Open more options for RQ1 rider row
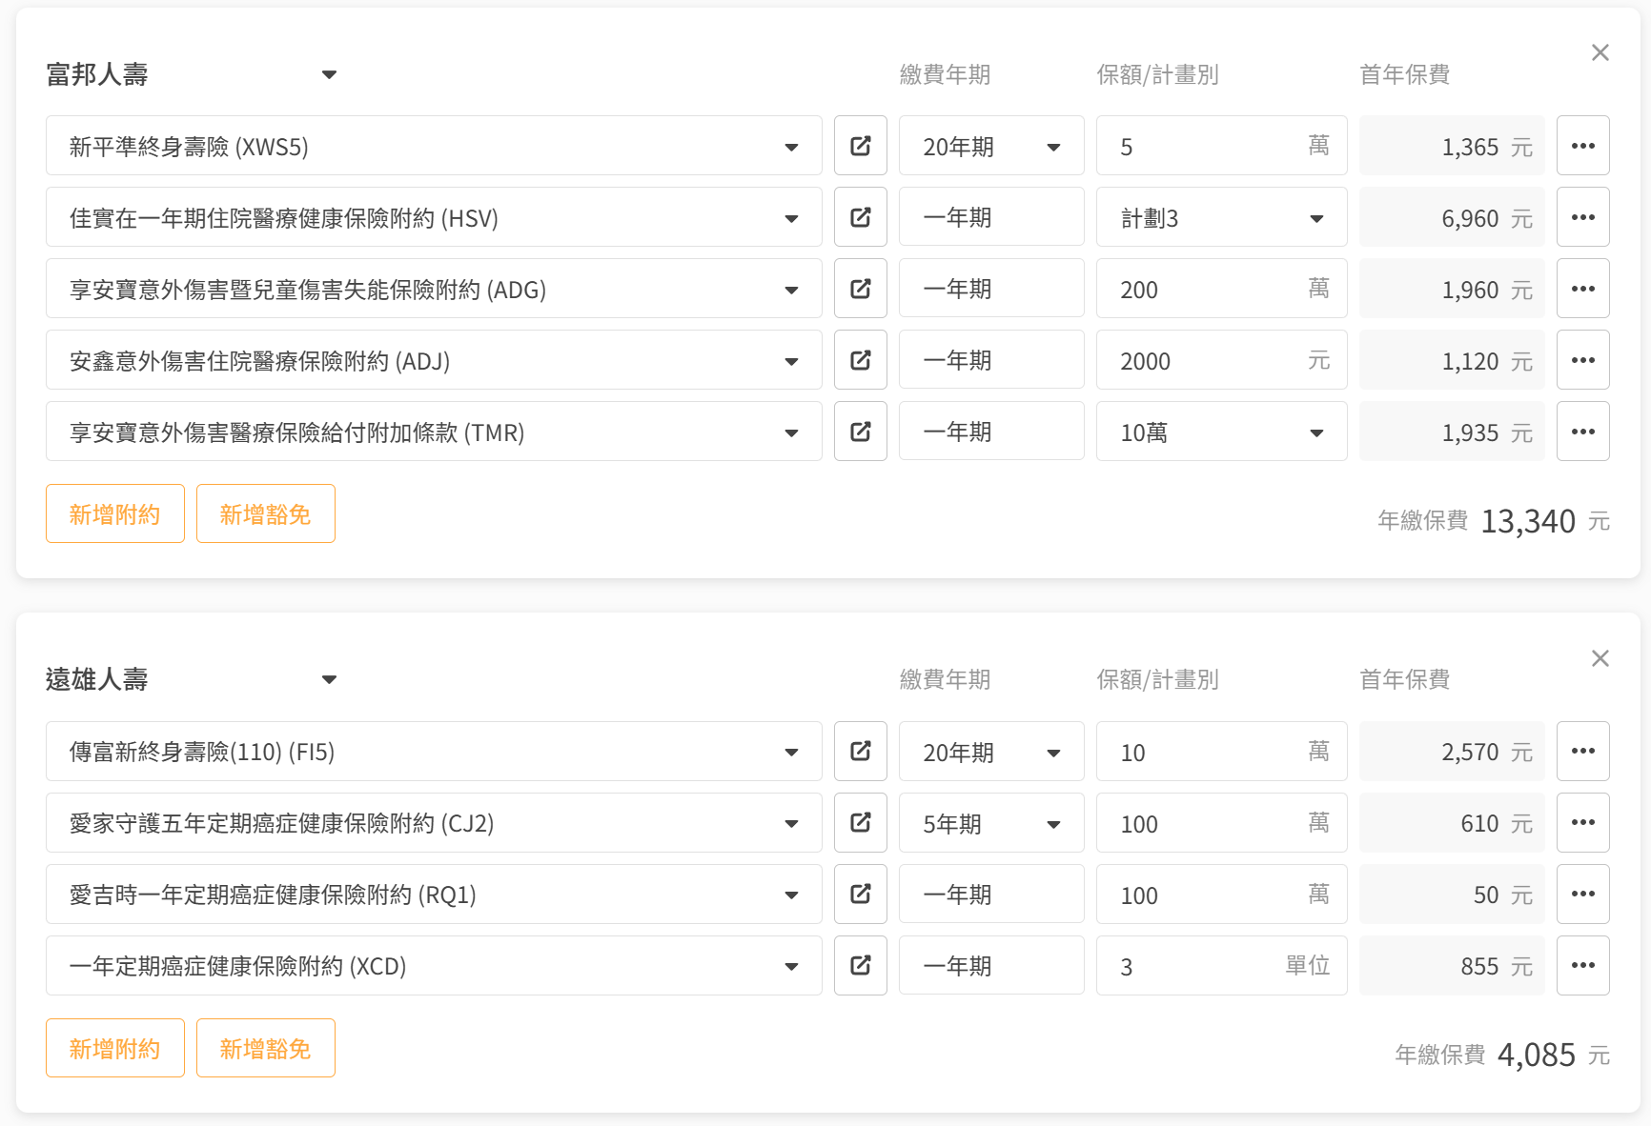This screenshot has height=1126, width=1651. coord(1582,894)
